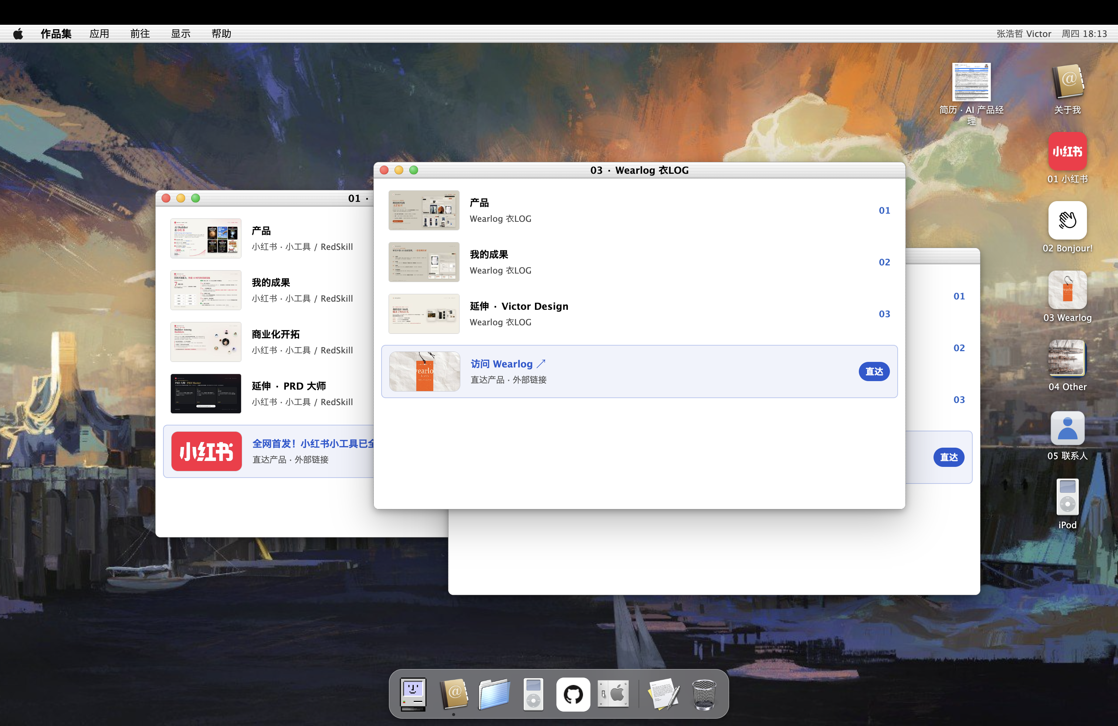Open System Preferences icon in Dock
Screen dimensions: 1118x726
point(613,693)
